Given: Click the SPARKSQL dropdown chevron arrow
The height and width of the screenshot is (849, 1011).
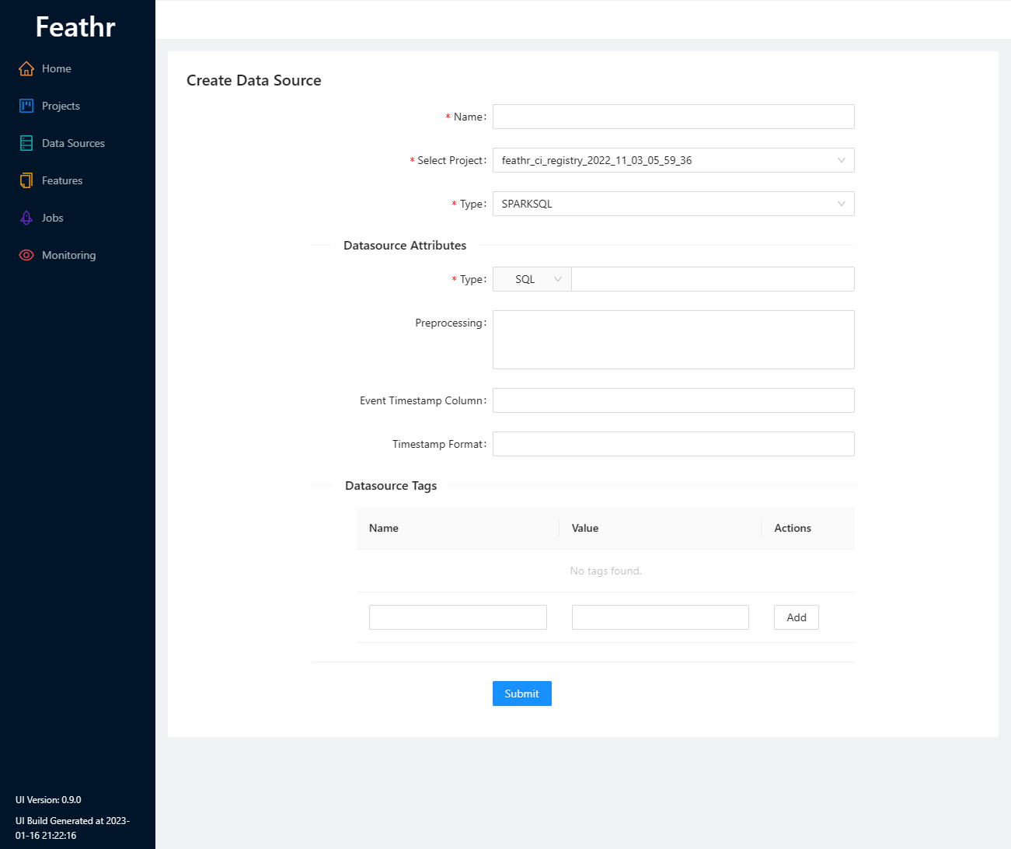Looking at the screenshot, I should click(x=841, y=204).
